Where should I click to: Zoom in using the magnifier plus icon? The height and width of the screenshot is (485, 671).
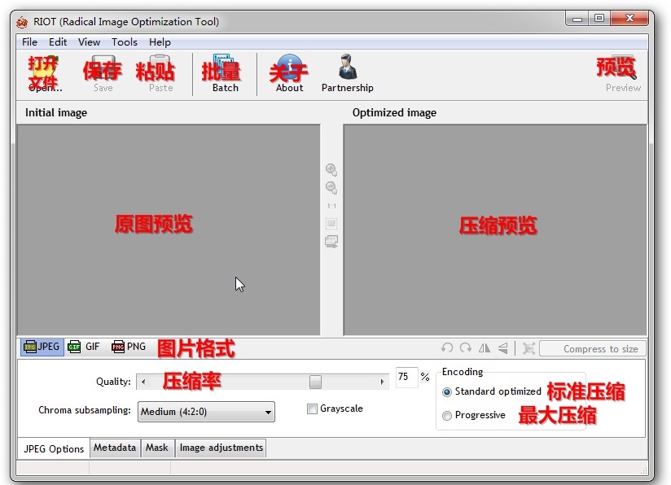[331, 170]
